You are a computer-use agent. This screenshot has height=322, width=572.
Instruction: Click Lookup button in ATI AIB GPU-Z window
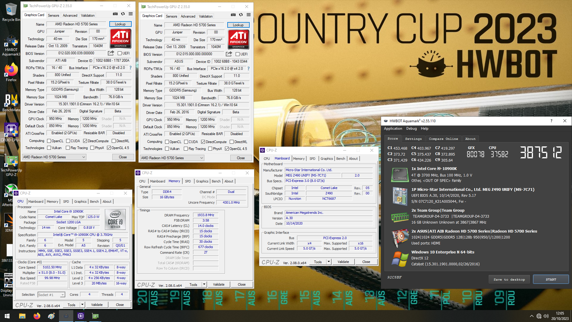click(x=120, y=24)
